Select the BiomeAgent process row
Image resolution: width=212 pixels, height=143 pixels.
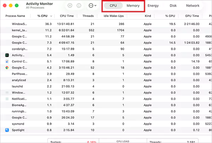point(106,105)
